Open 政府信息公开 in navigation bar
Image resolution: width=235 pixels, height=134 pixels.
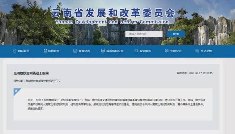pos(115,51)
